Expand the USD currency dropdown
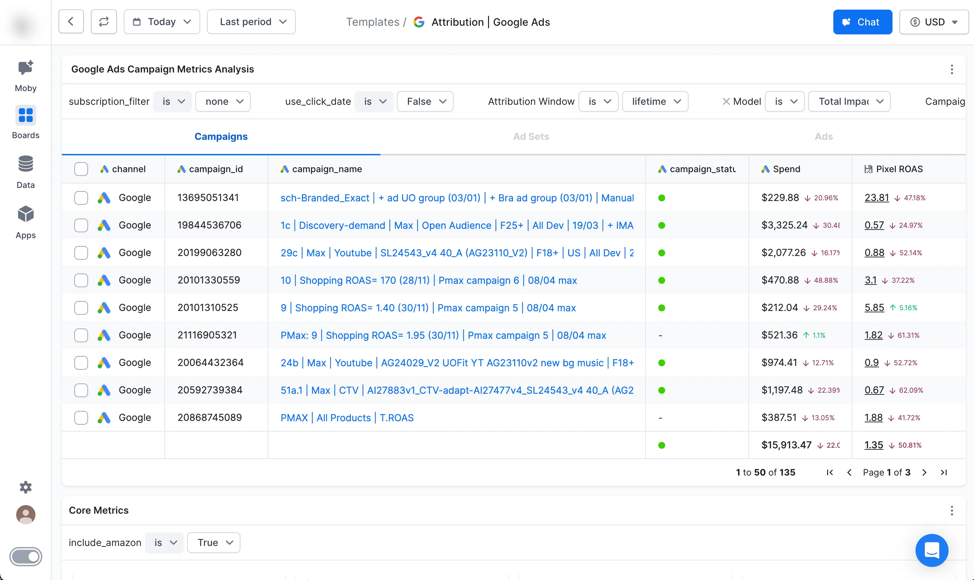The image size is (974, 580). [x=933, y=22]
